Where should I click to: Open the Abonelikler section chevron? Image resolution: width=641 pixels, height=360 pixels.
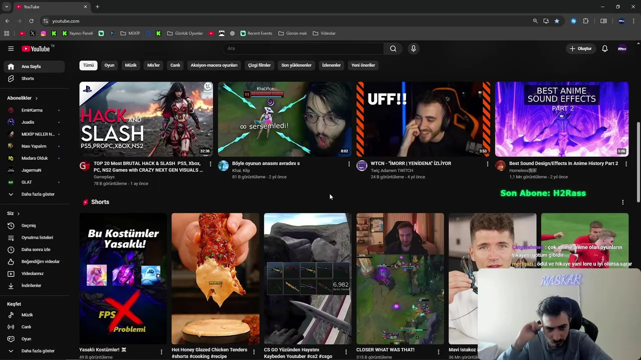(x=37, y=98)
